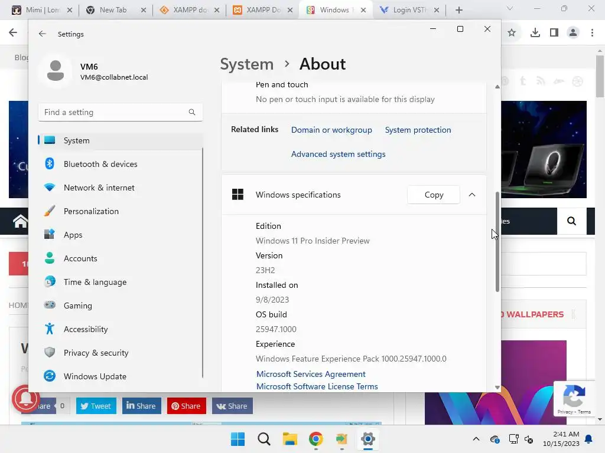Click System in the breadcrumb header
This screenshot has height=453, width=605.
[246, 64]
